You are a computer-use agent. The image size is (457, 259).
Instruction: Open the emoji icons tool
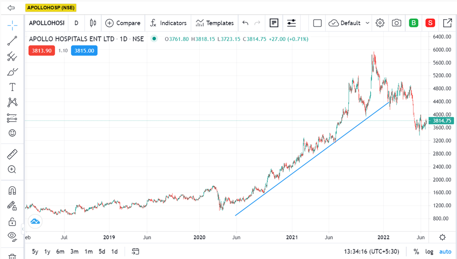12,133
